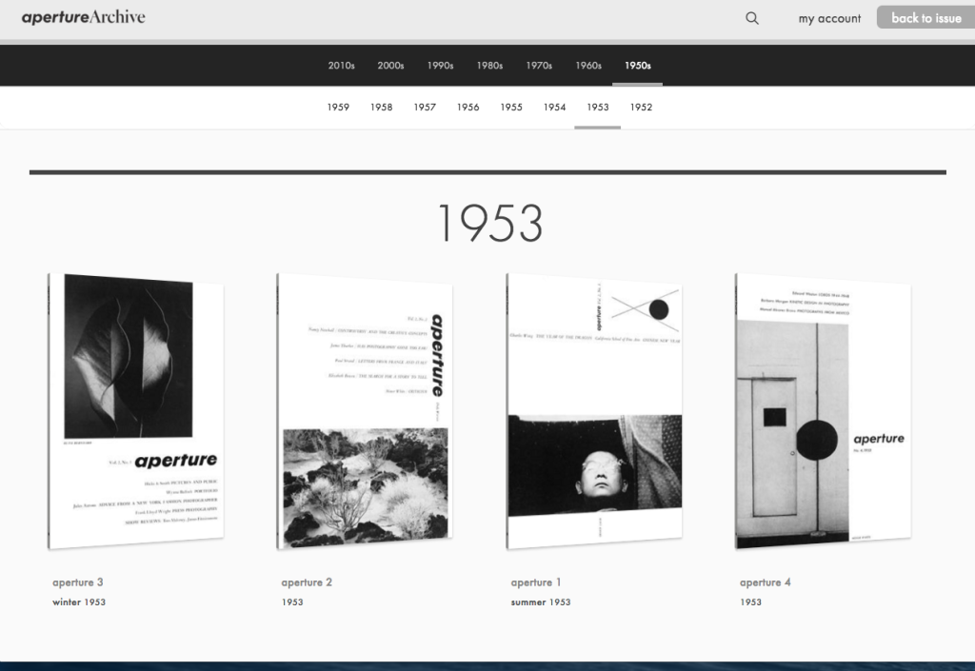Open the aperture 1 cover with face

[x=594, y=411]
